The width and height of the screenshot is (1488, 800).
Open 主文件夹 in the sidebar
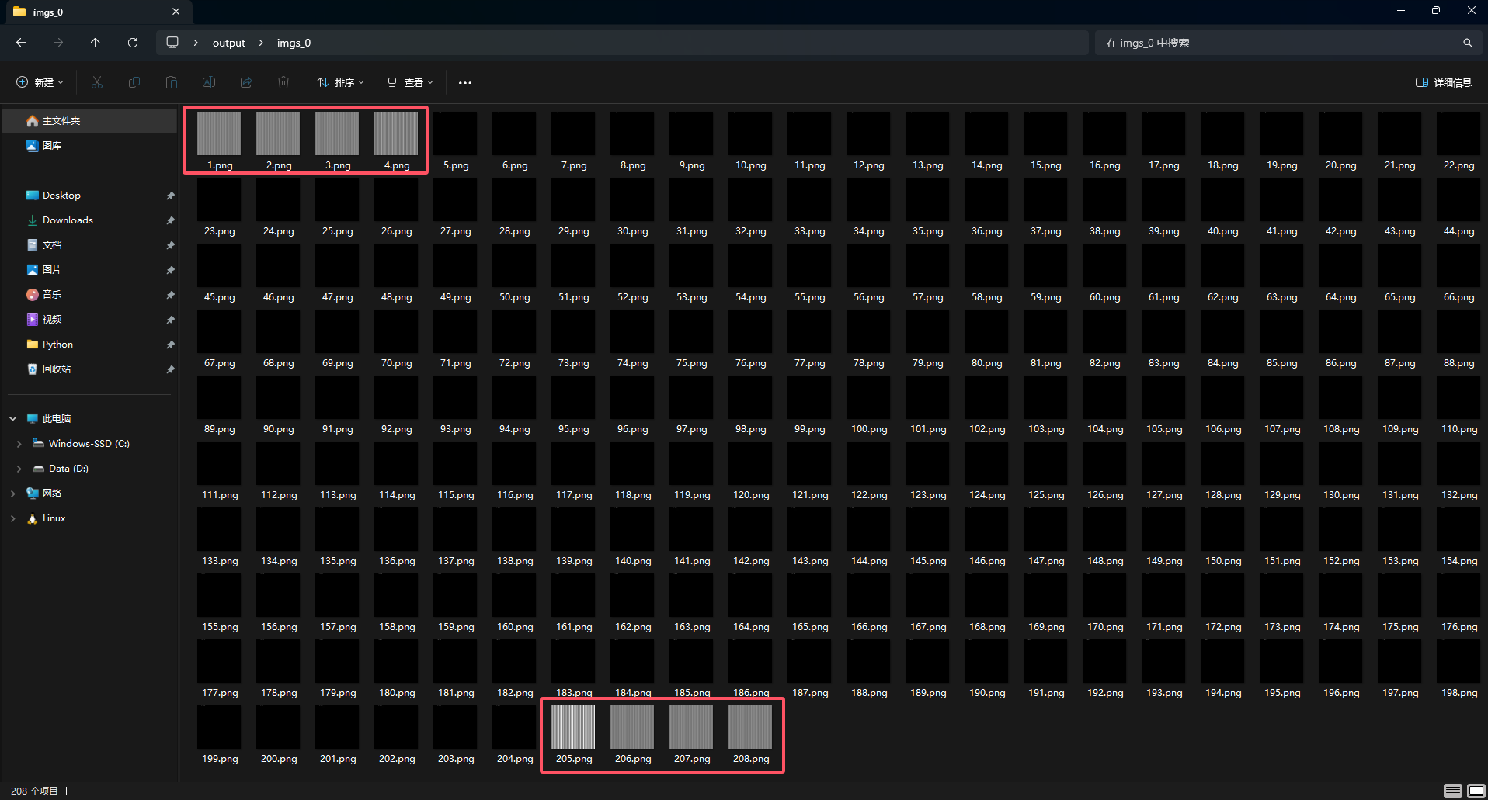coord(90,121)
